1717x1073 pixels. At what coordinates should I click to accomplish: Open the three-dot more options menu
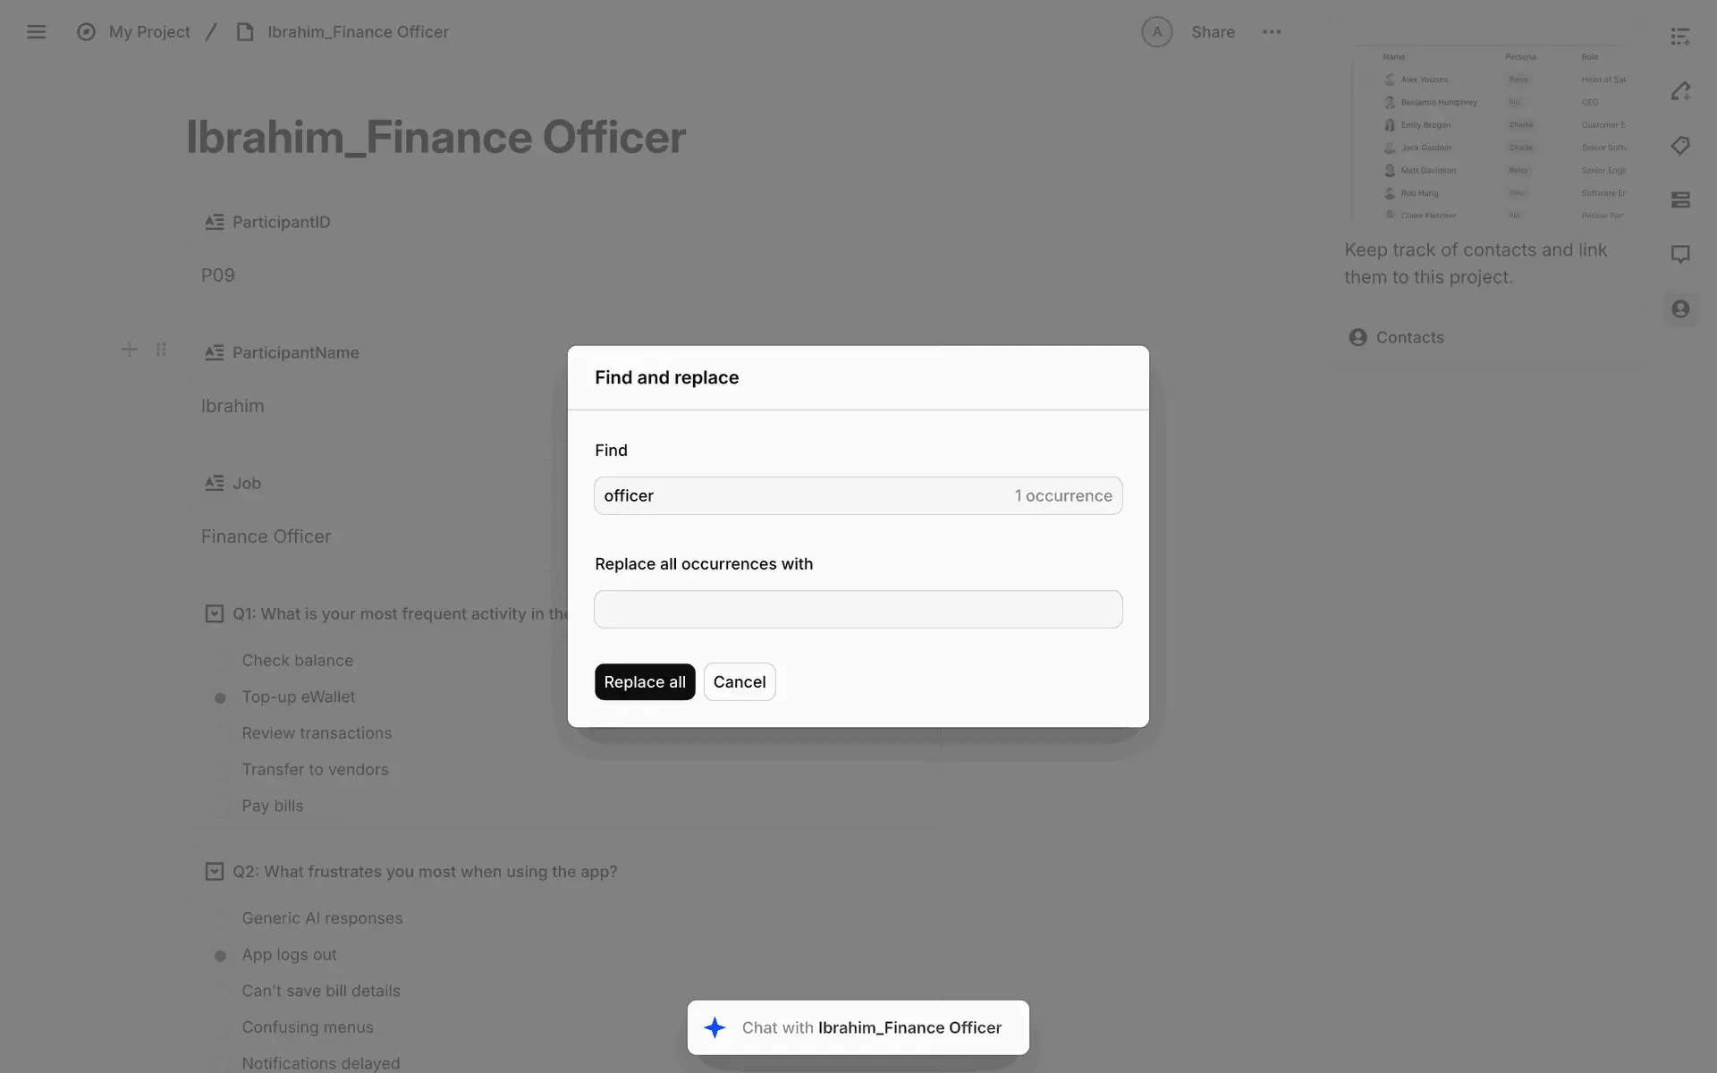(x=1272, y=32)
